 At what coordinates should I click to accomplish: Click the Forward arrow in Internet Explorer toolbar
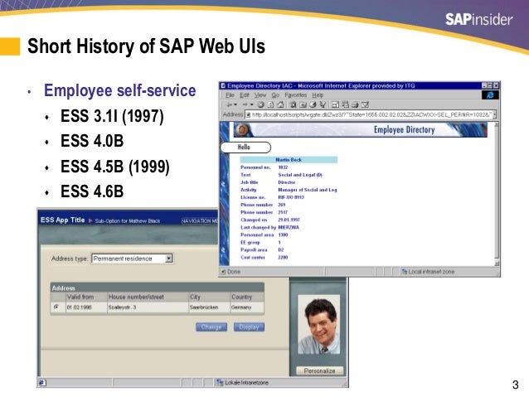[x=245, y=104]
